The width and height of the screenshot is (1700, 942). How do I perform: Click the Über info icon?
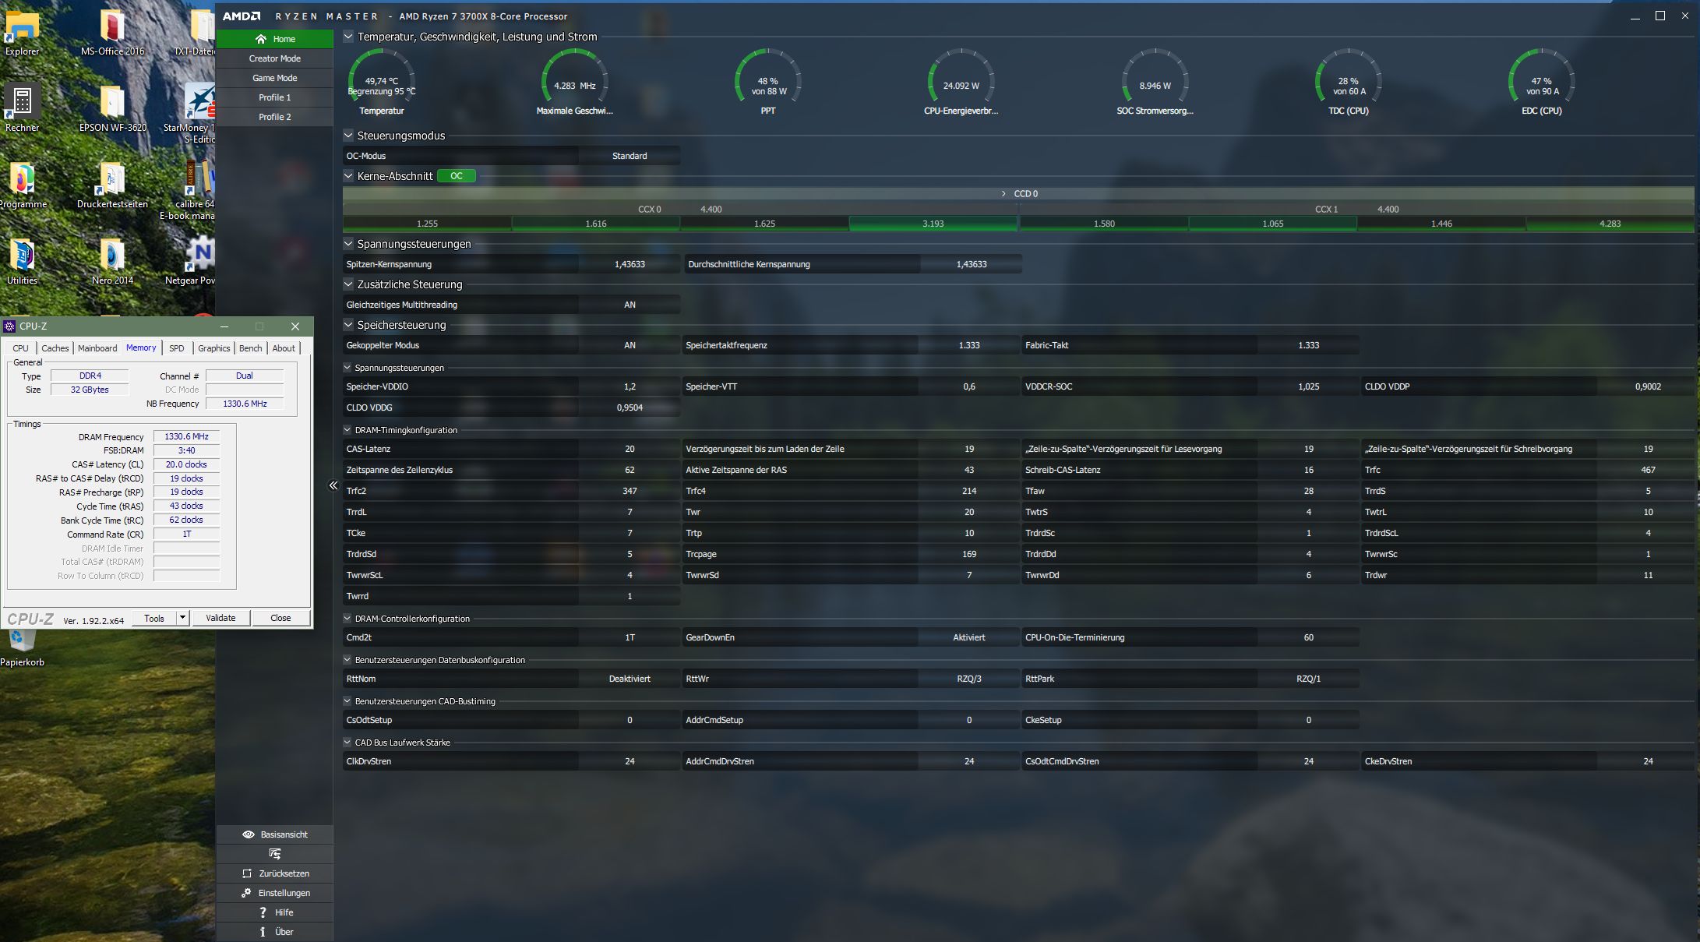(x=263, y=932)
